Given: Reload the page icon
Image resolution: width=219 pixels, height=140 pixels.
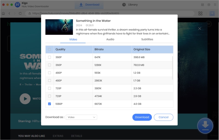Looking at the screenshot, I should 20,13.
